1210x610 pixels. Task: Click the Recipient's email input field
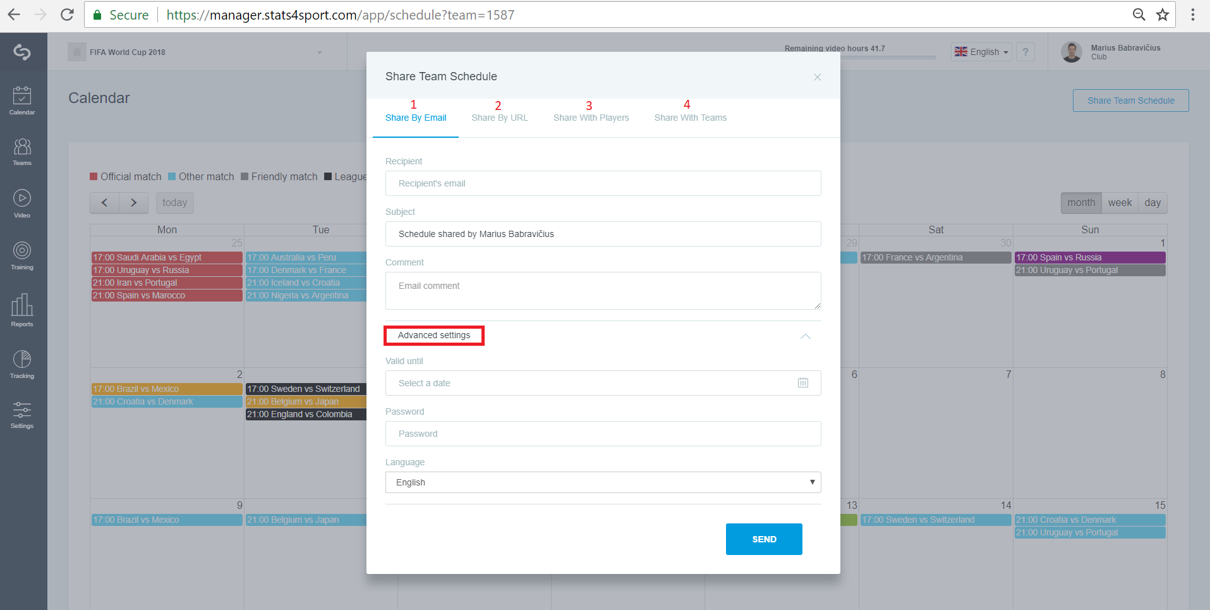point(603,183)
